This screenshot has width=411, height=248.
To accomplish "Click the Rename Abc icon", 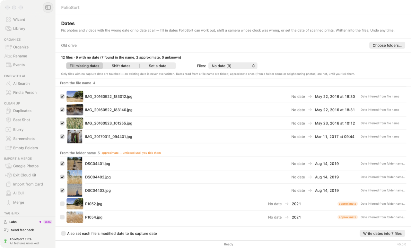I will coord(8,56).
